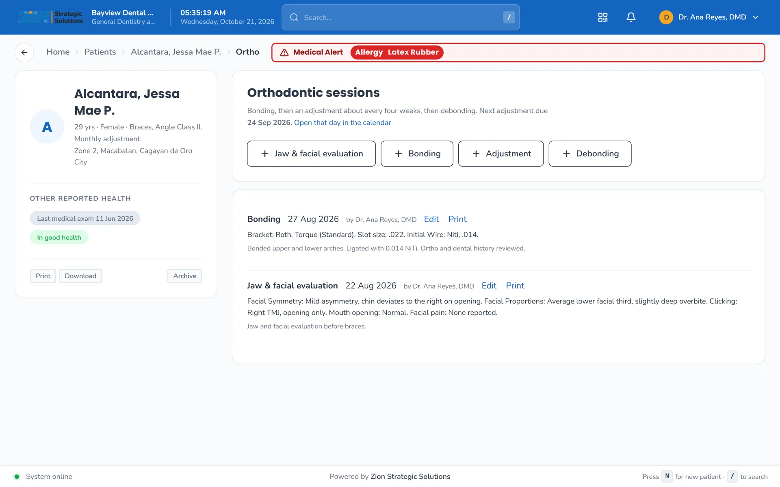Archive the patient

coord(185,276)
